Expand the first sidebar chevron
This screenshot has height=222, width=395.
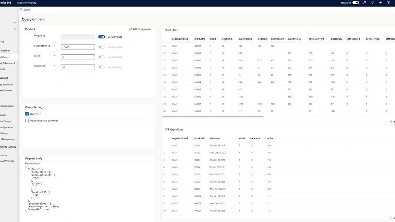coord(14,23)
